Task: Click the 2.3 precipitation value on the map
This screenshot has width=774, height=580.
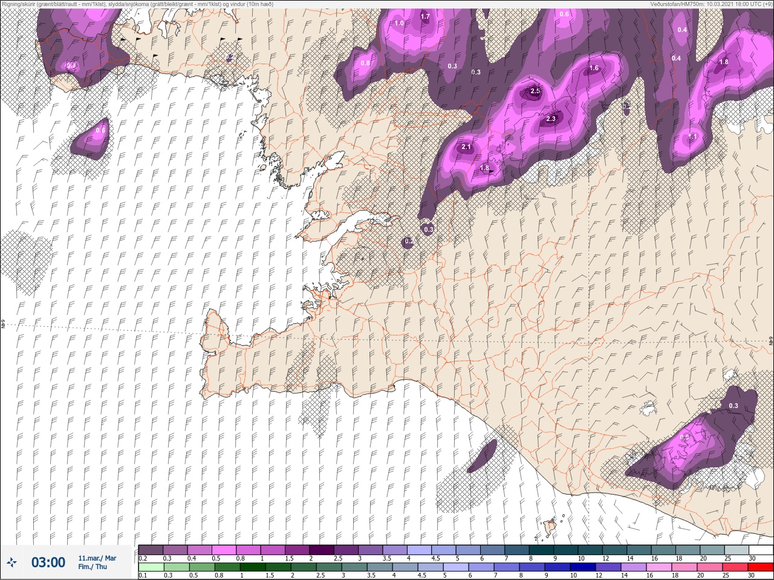Action: [x=551, y=119]
